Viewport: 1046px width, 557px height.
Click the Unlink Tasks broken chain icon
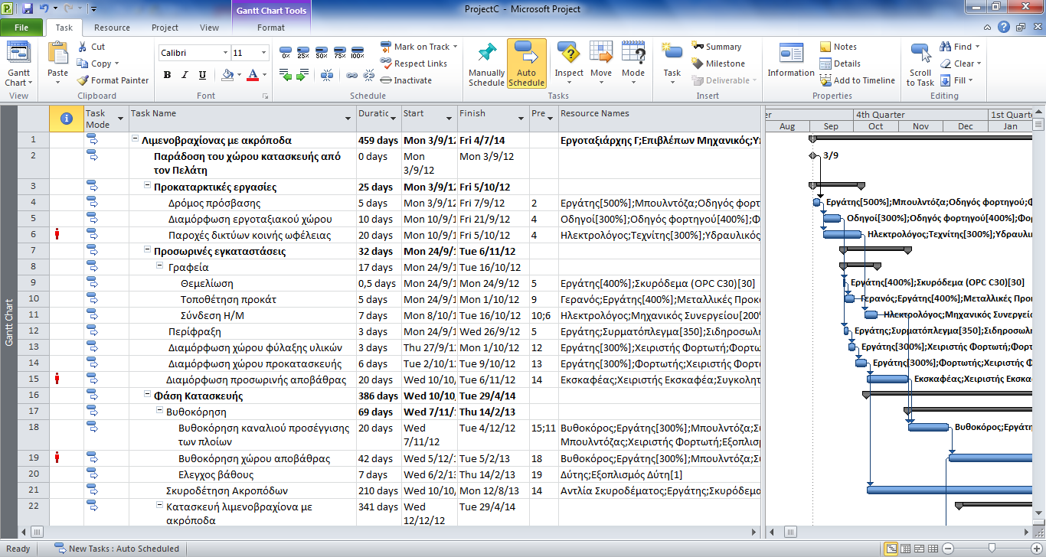[x=369, y=75]
